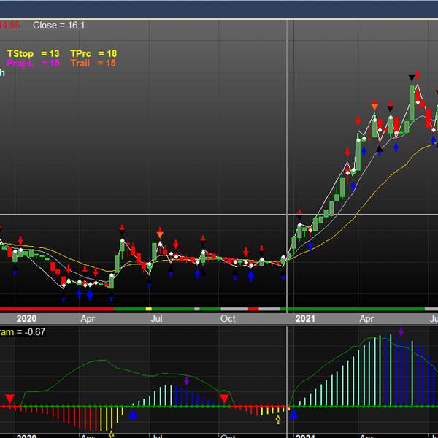Click the orange down arrow above the July 2020 candle

click(x=160, y=233)
